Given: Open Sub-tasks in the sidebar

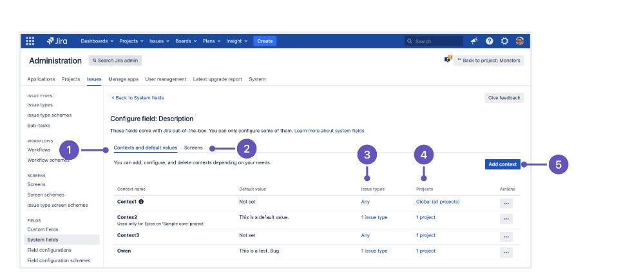Looking at the screenshot, I should [x=39, y=126].
